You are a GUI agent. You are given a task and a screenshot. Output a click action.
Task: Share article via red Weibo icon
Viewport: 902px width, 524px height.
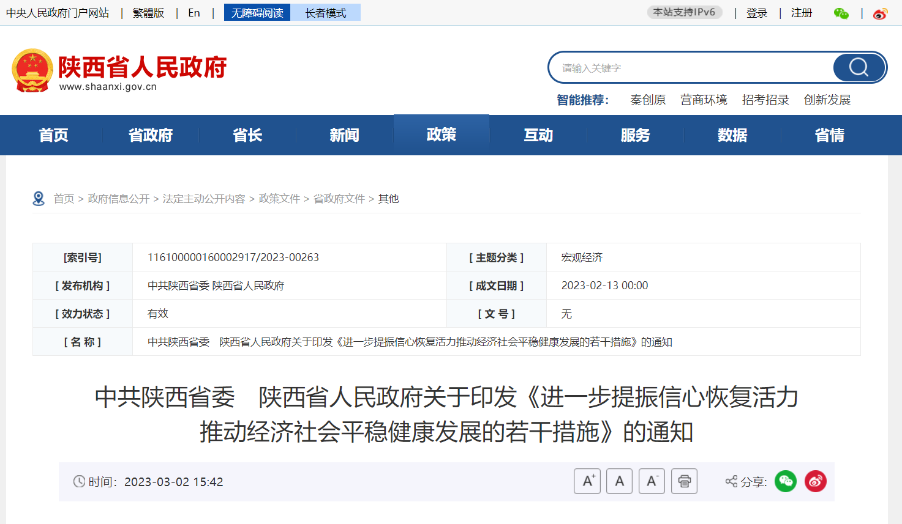pyautogui.click(x=816, y=481)
